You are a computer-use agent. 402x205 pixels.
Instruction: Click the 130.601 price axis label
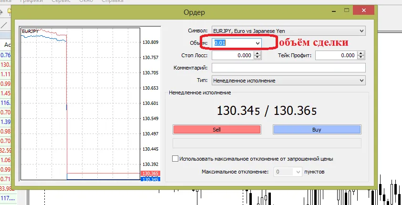click(151, 103)
